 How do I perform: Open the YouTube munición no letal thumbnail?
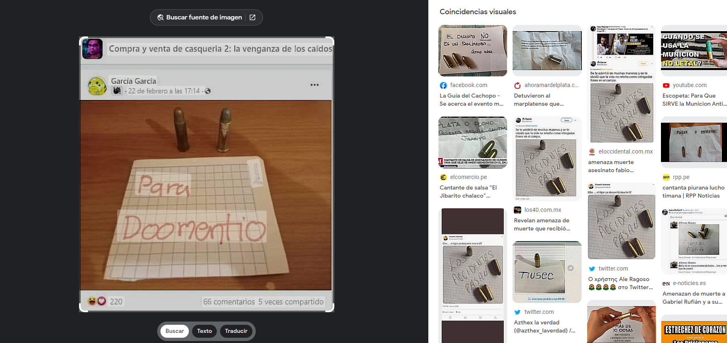[x=694, y=51]
